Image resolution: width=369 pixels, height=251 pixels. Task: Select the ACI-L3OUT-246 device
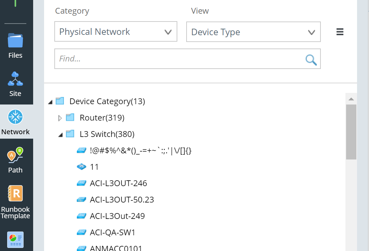[118, 183]
